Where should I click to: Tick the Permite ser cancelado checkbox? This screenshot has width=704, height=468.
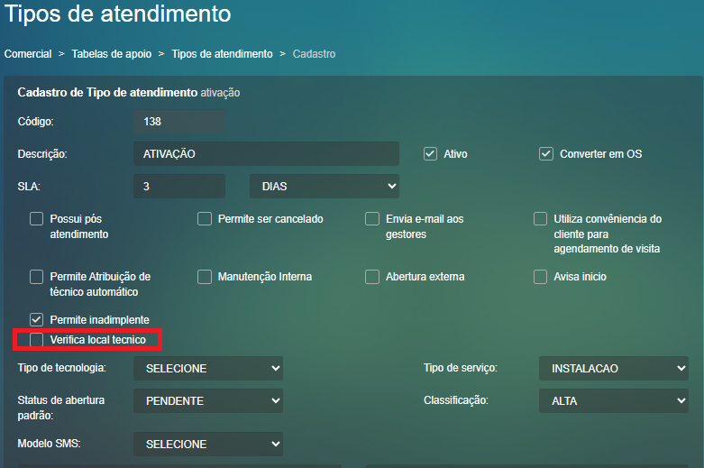point(205,219)
